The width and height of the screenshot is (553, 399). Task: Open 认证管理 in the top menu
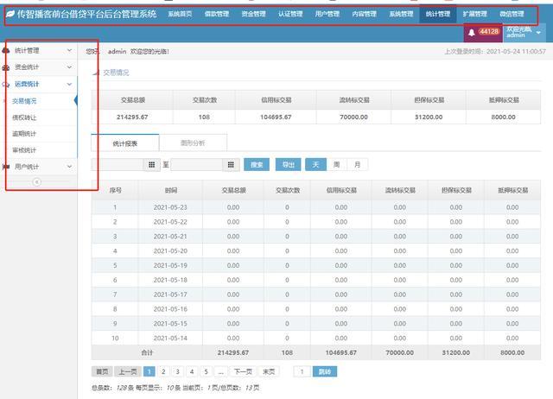pos(290,14)
